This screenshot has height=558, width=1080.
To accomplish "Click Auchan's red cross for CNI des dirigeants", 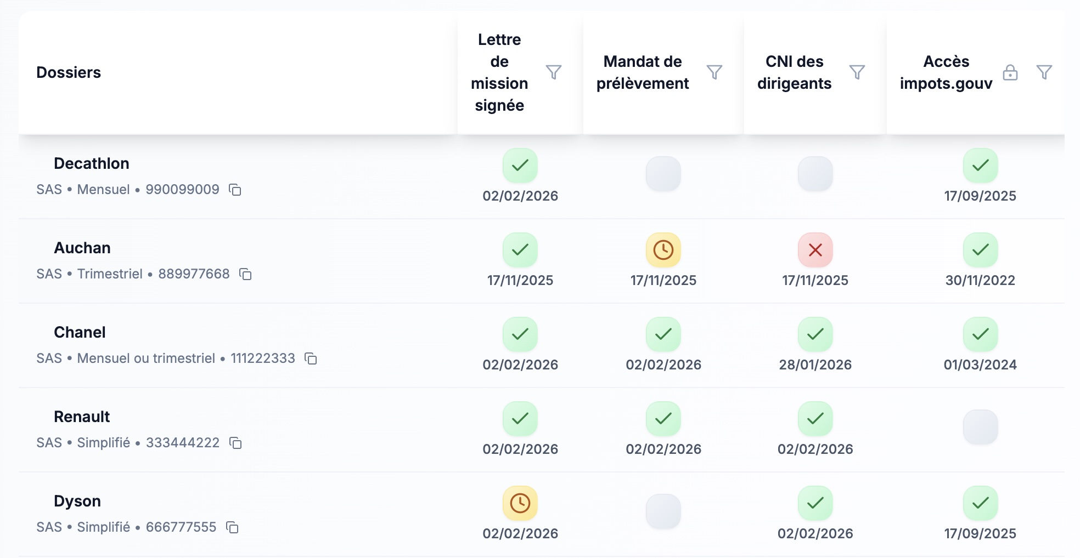I will pos(815,251).
